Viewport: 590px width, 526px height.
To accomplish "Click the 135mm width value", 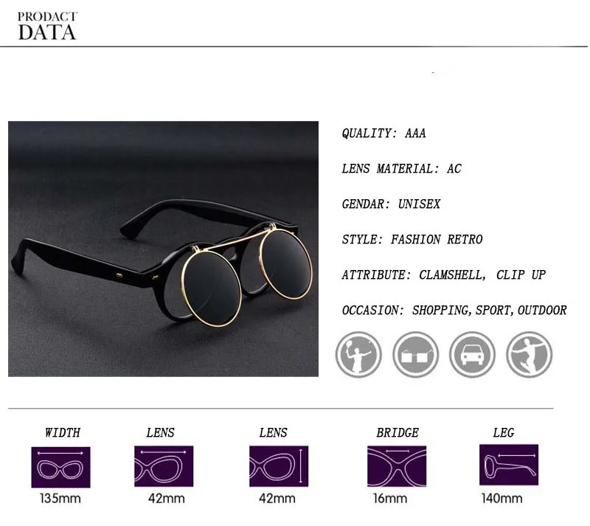I will (x=60, y=499).
